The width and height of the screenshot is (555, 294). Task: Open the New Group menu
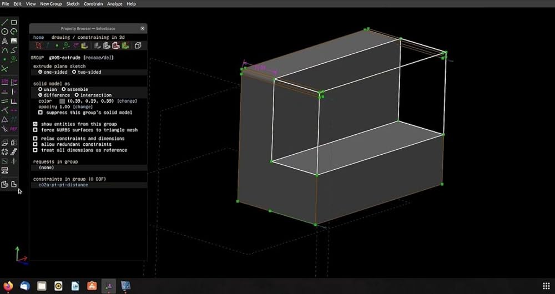(x=51, y=4)
